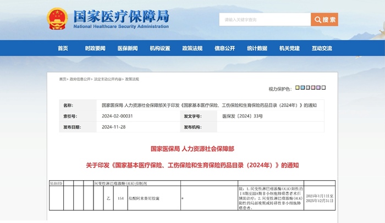Click the restriction text cell starting 限：1.
This screenshot has width=385, height=223.
[271, 198]
